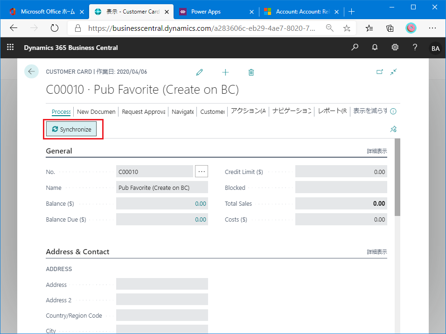Open the Dynamics 365 app launcher waffle

(x=10, y=47)
